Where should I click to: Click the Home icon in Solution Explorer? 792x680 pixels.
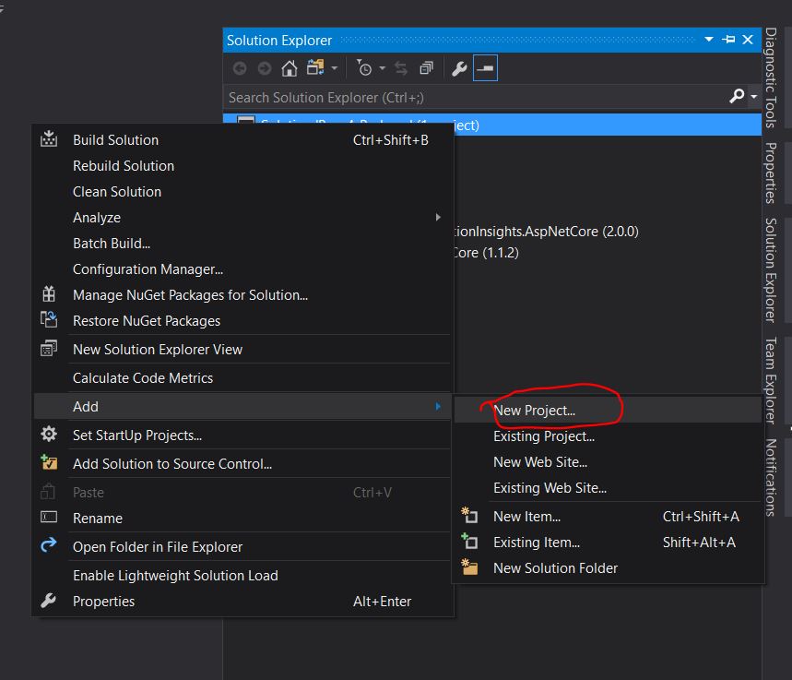pyautogui.click(x=290, y=68)
